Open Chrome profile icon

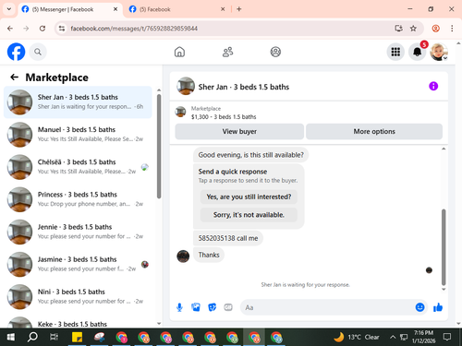coord(435,29)
